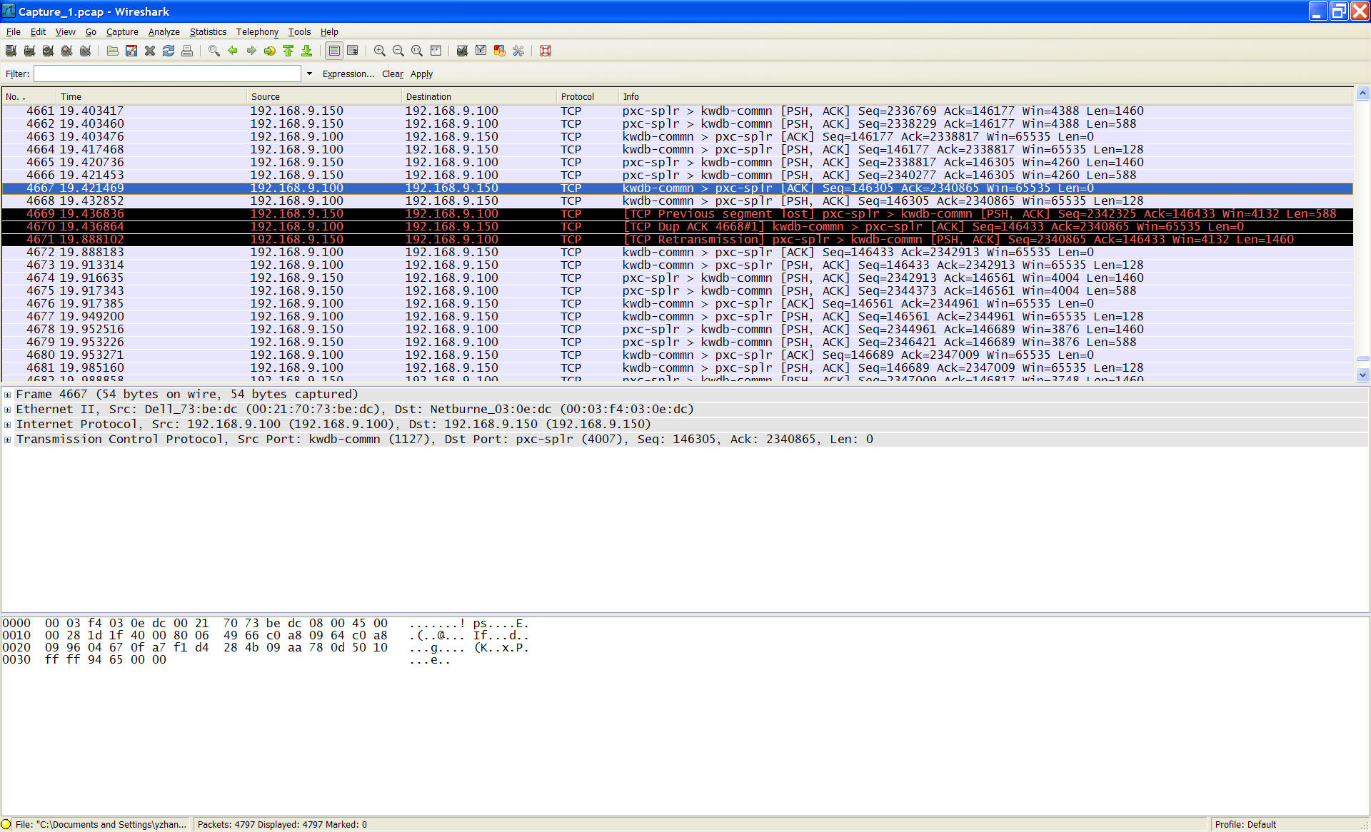
Task: Go forward in packet history arrow
Action: click(251, 51)
